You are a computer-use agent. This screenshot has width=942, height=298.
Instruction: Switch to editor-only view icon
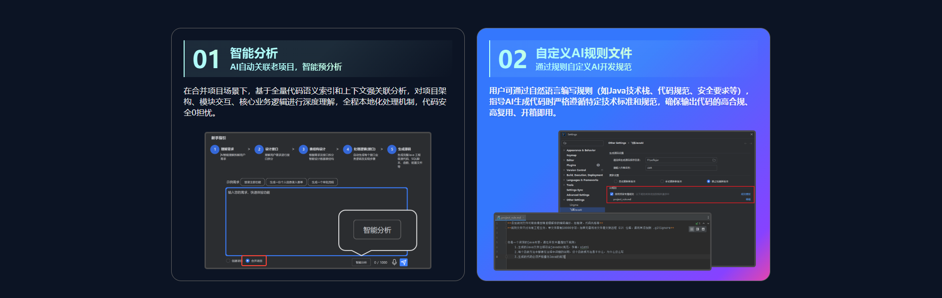[x=692, y=229]
